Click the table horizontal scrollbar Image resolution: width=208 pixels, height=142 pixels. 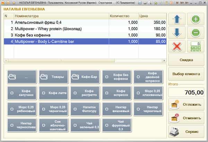85,61
